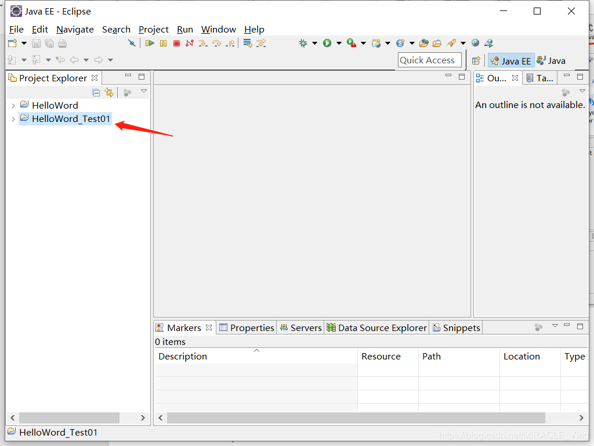The image size is (594, 446).
Task: Click the Last Edit Location icon
Action: coord(60,60)
